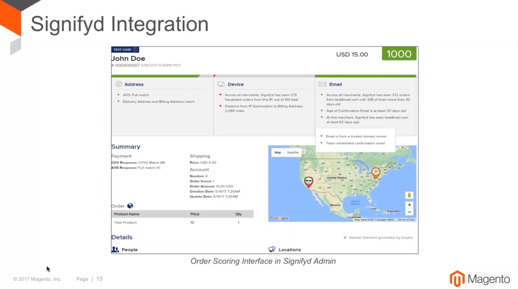518x289 pixels.
Task: Click the globe icon next to Order
Action: point(130,206)
